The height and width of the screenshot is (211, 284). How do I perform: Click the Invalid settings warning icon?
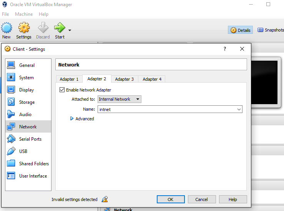tap(105, 199)
